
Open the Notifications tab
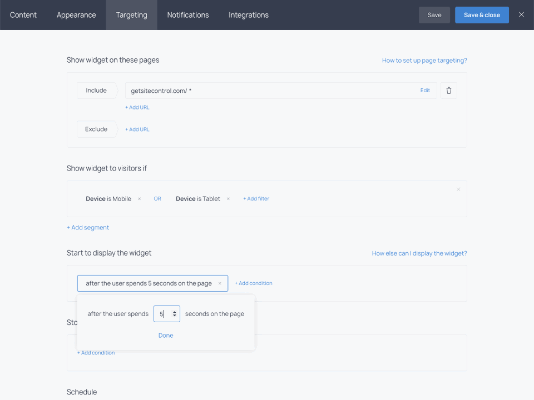click(x=188, y=15)
